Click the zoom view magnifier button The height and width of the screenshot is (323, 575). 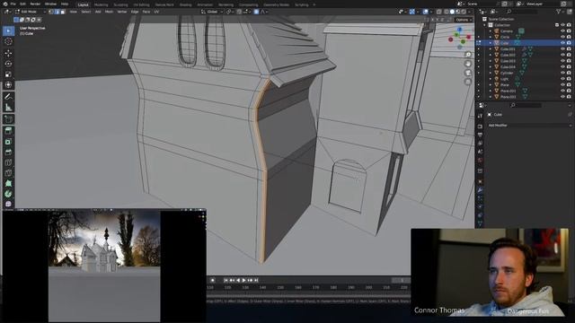468,55
